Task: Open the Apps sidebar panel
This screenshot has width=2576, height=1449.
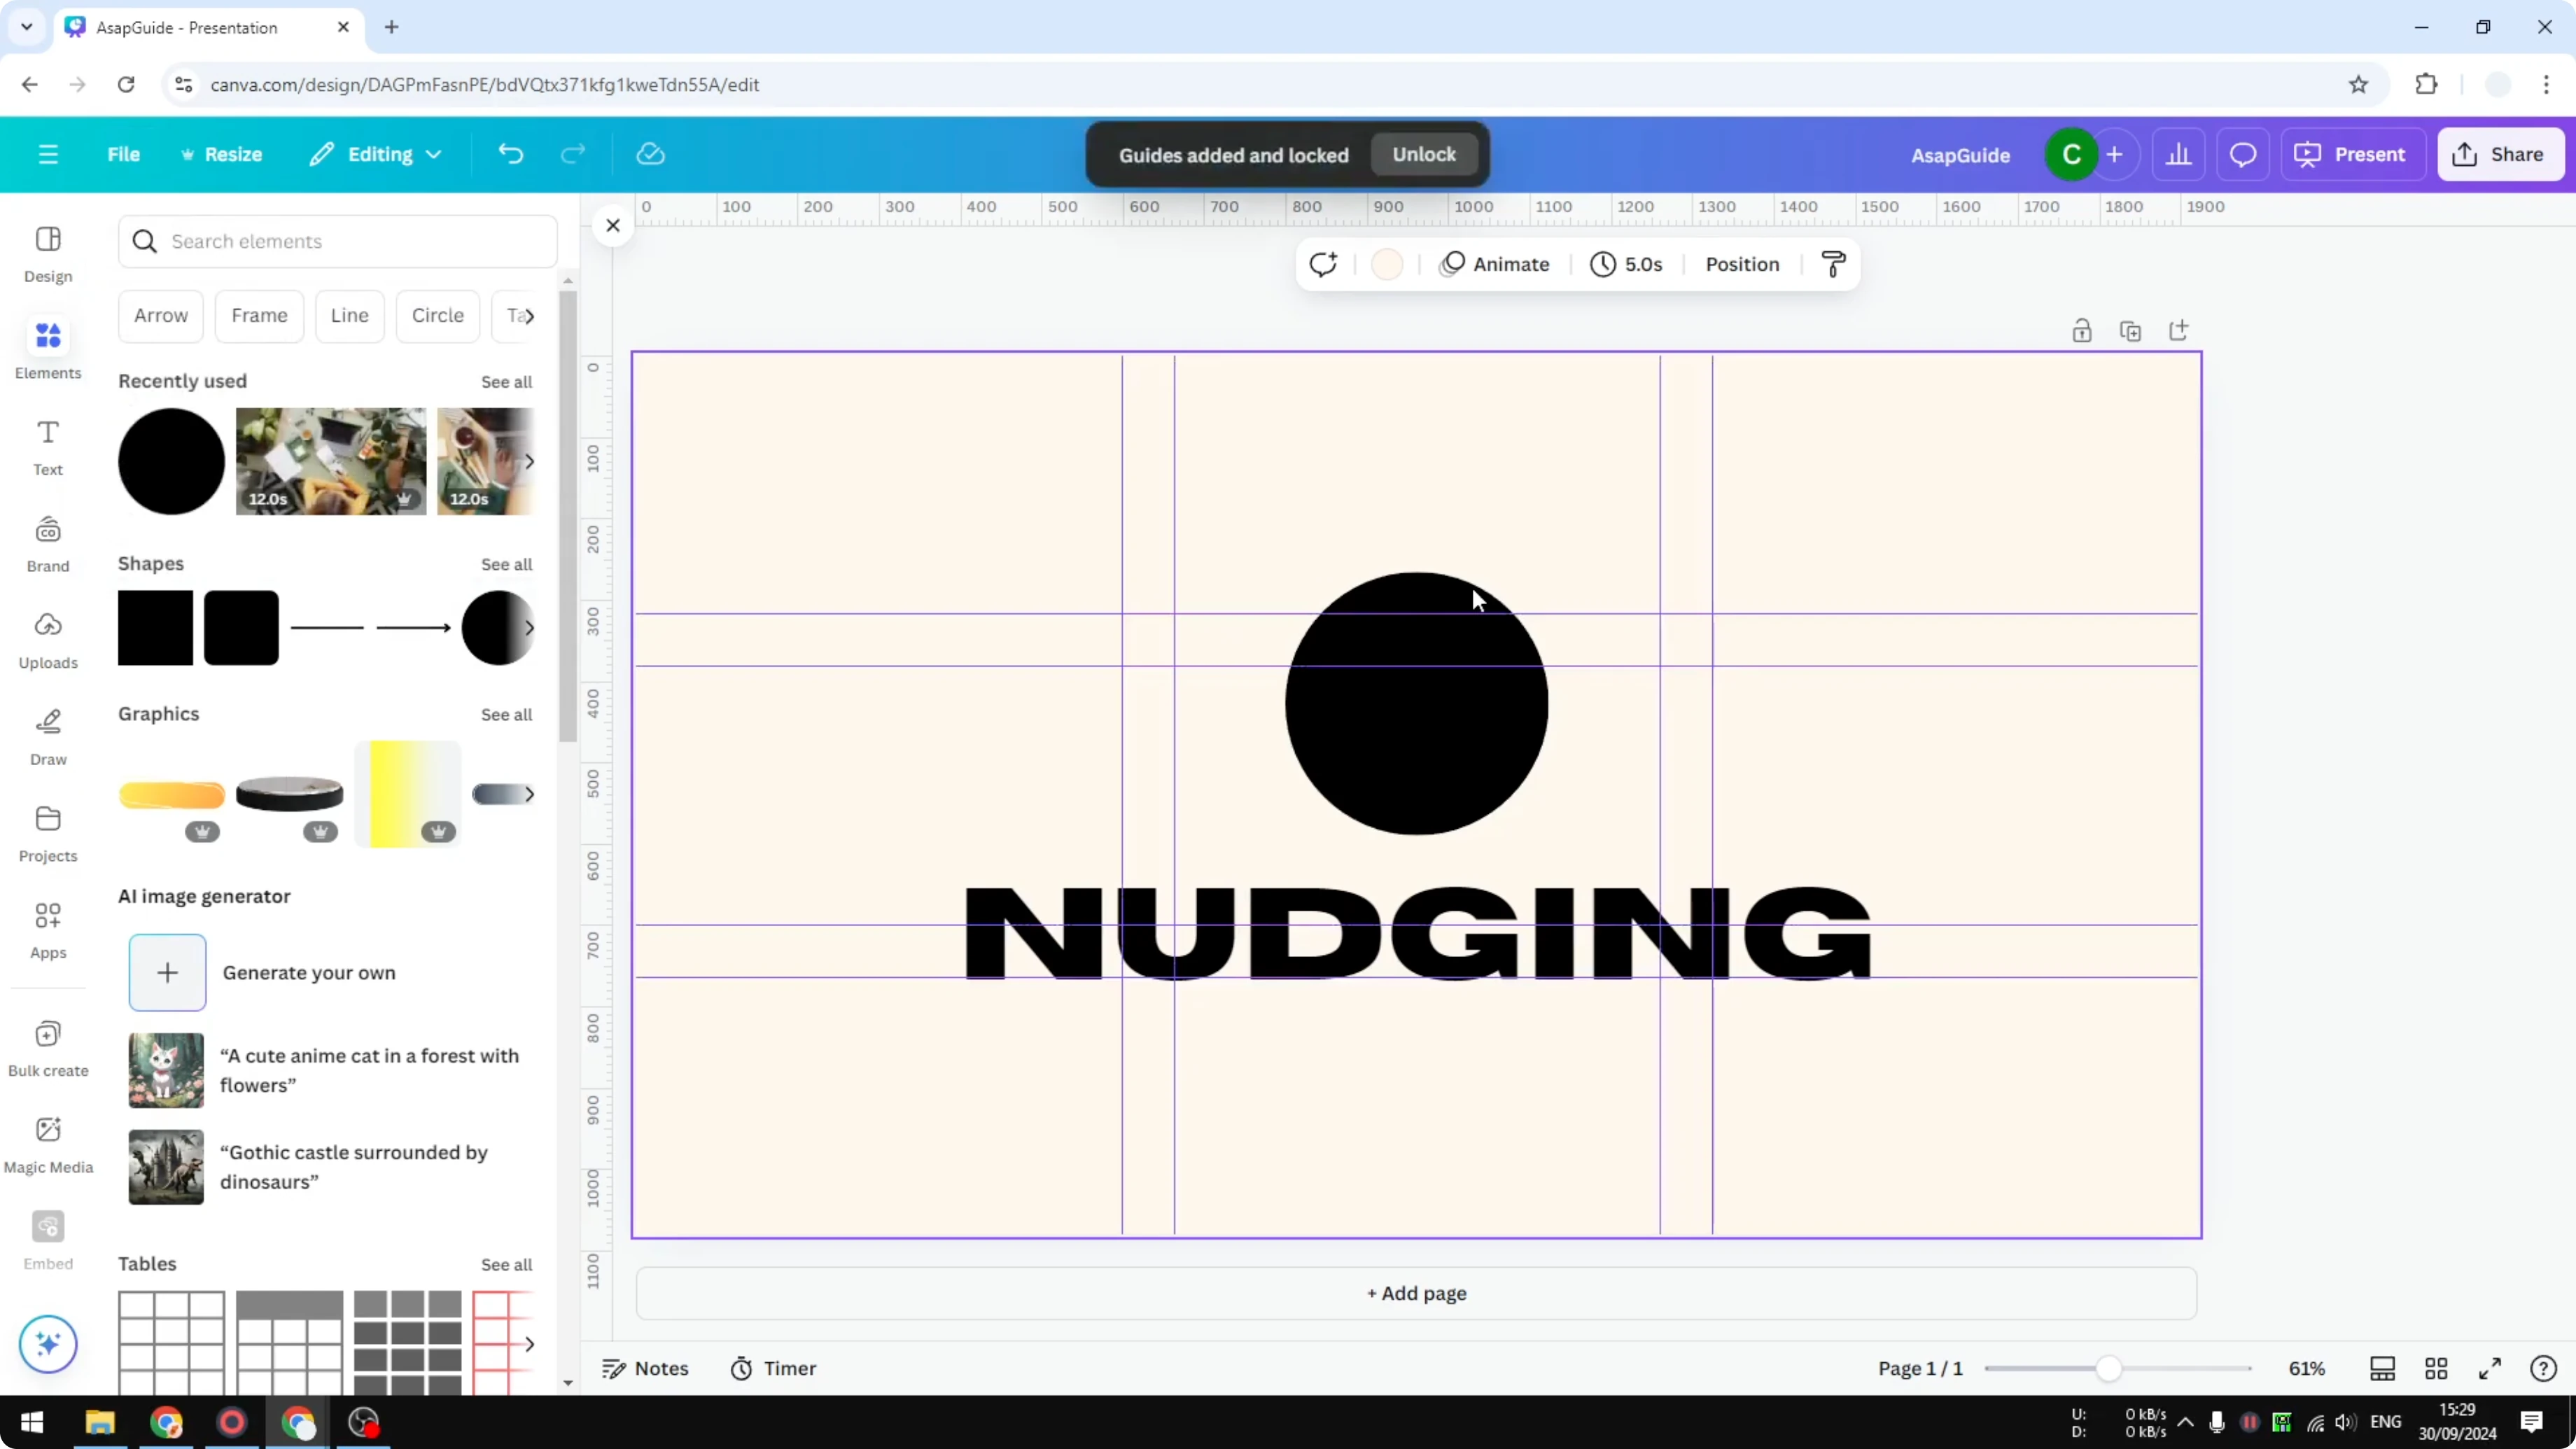Action: tap(48, 930)
